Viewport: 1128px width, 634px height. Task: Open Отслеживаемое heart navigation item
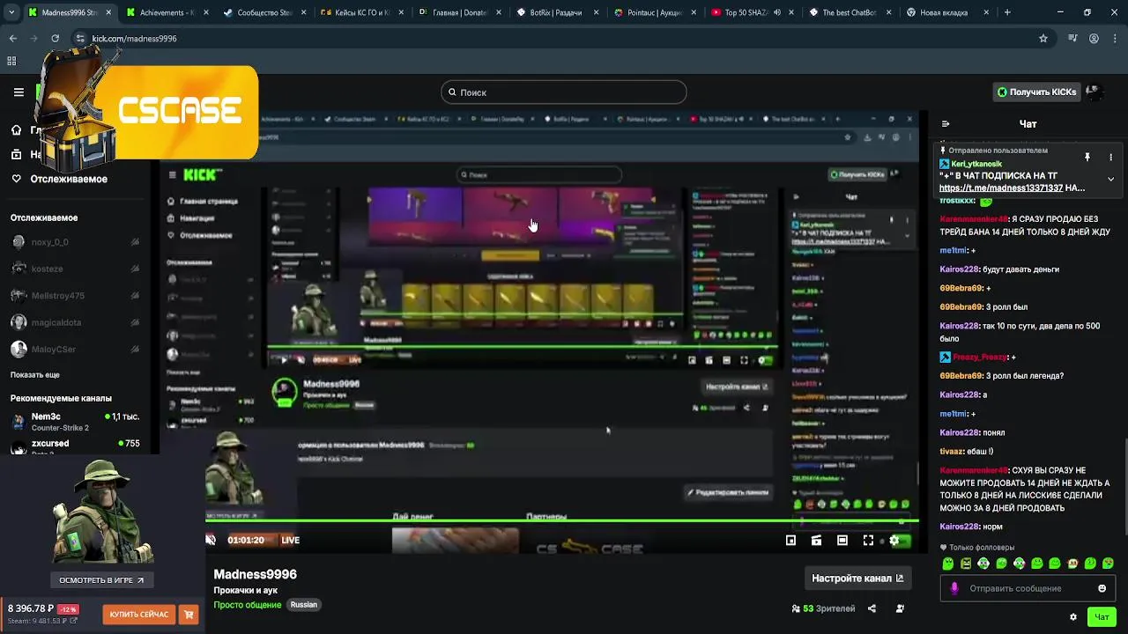click(x=60, y=179)
